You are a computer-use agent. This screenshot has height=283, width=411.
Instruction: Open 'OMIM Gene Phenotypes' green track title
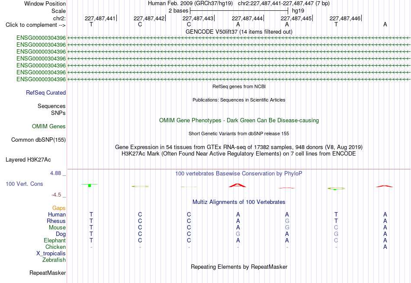[x=239, y=121]
